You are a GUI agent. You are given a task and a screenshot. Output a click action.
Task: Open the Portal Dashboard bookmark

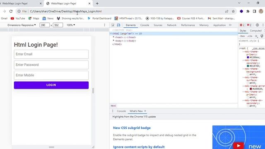pos(99,18)
